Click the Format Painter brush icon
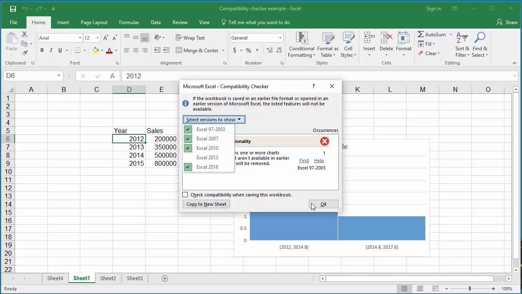Image resolution: width=522 pixels, height=294 pixels. click(x=24, y=53)
